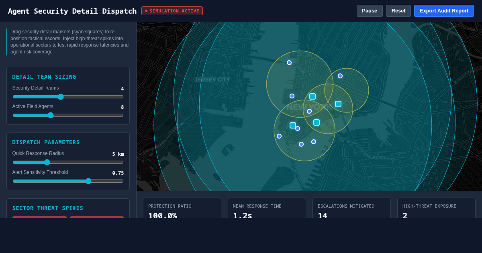Click the Active Field Agents value 8
Image resolution: width=482 pixels, height=253 pixels.
(123, 107)
